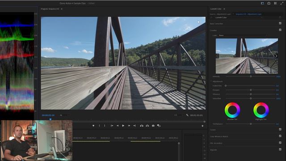Click the Lumetri effect fx toggle icon
This screenshot has width=286, height=161.
(x=211, y=17)
